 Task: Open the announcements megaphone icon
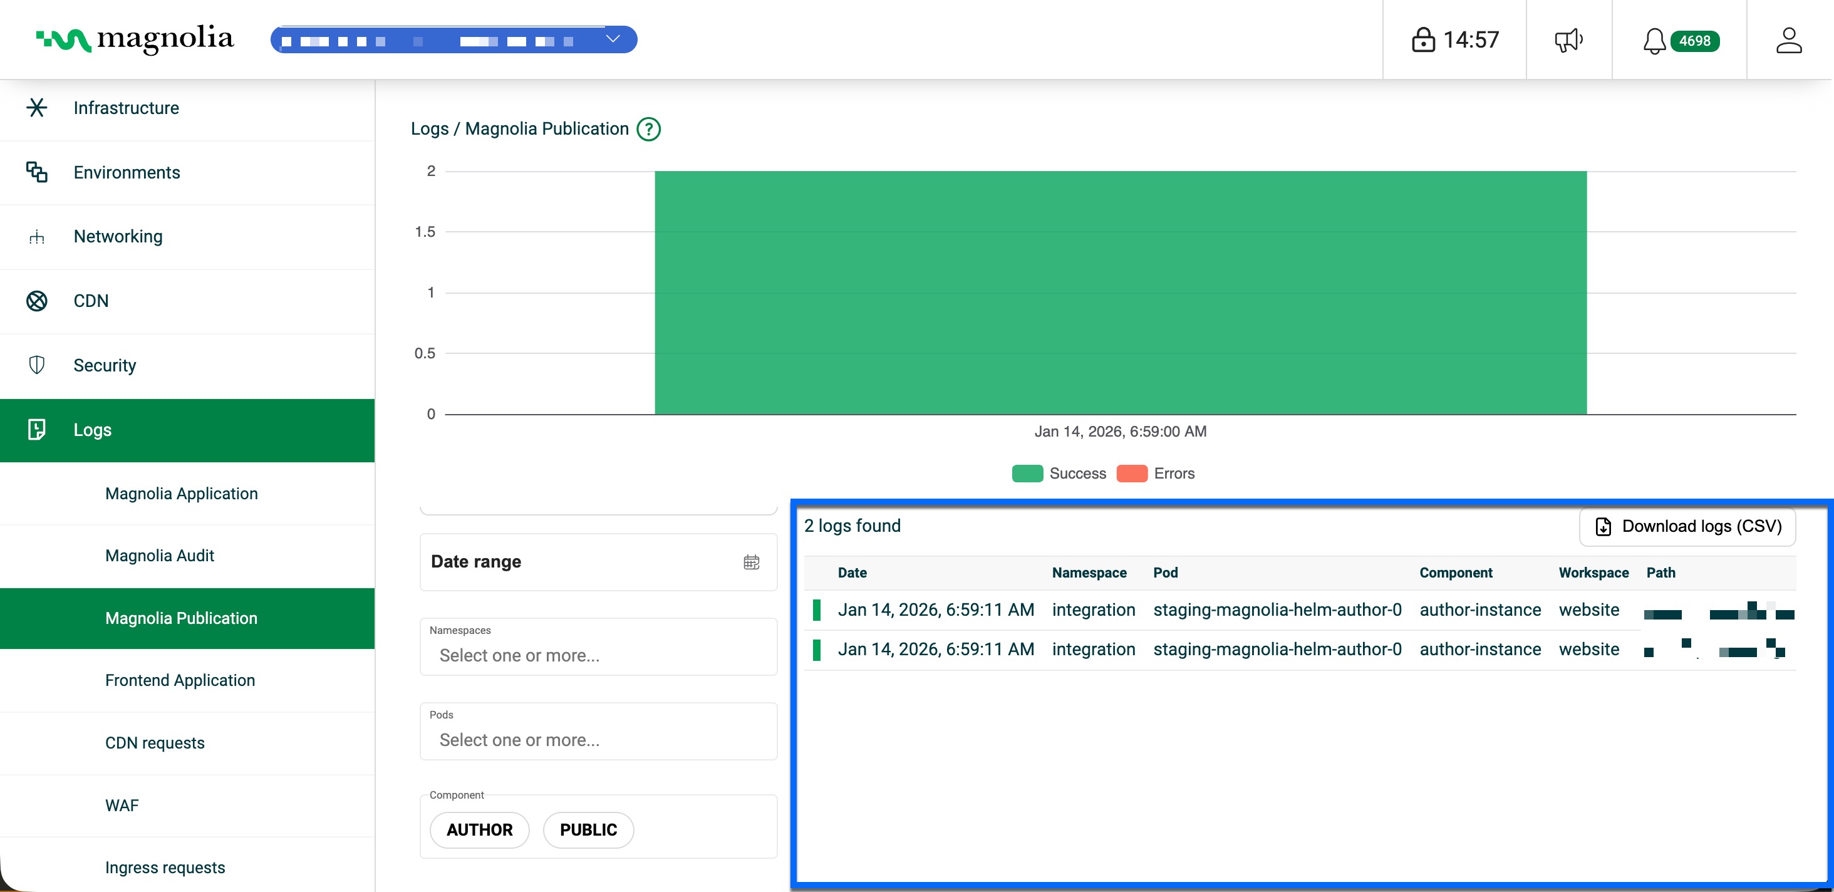(x=1568, y=40)
